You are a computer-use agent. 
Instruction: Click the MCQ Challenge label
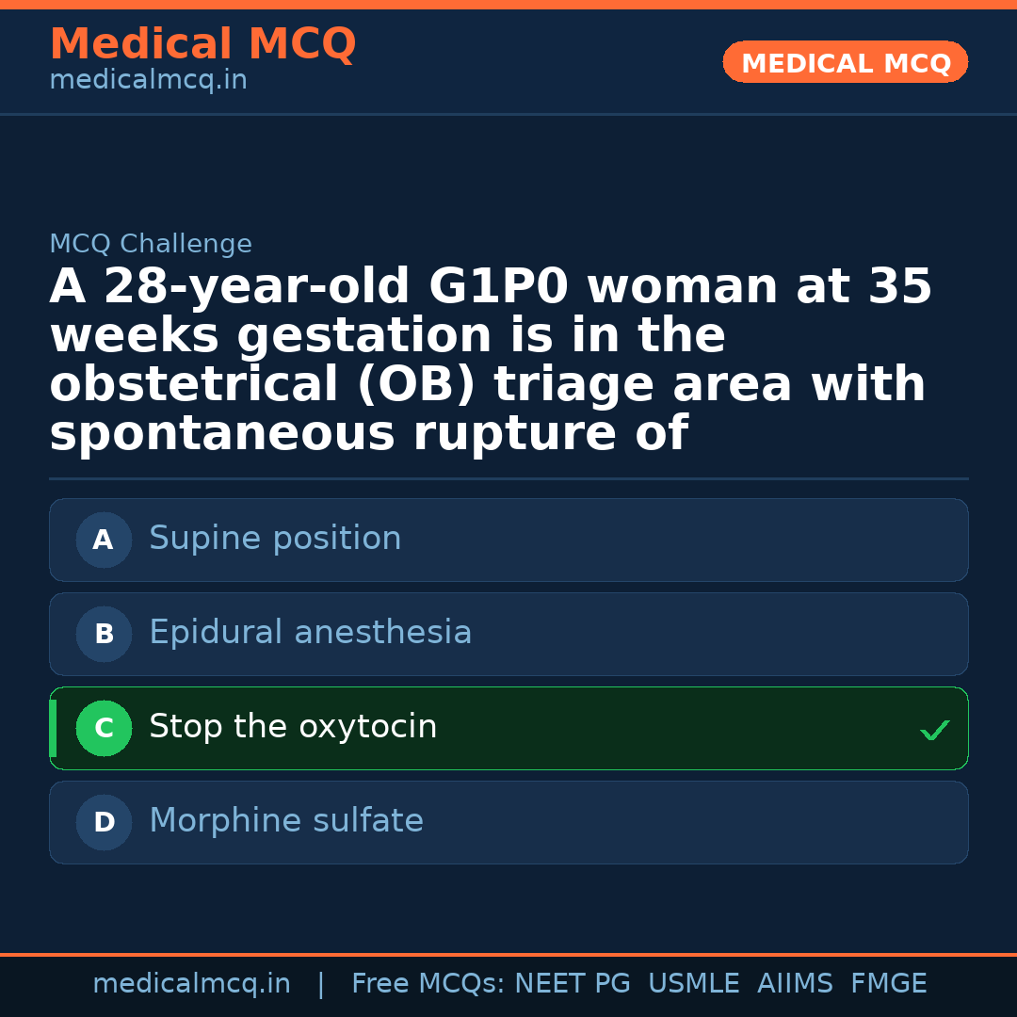151,245
